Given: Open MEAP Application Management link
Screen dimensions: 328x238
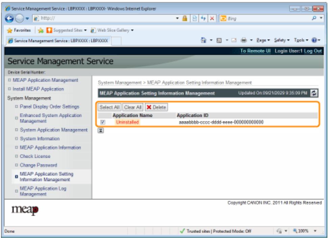Looking at the screenshot, I should tap(45, 80).
